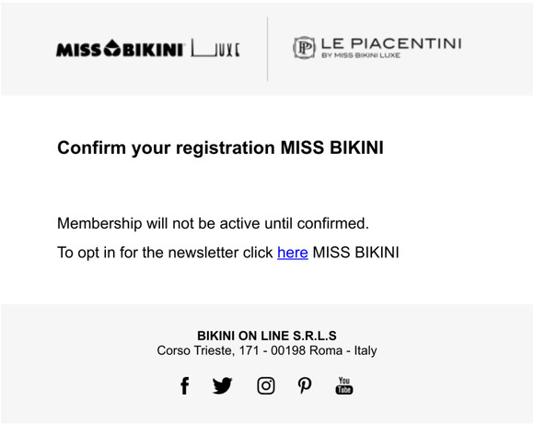The height and width of the screenshot is (426, 534).
Task: Open the Instagram camera icon
Action: (266, 385)
